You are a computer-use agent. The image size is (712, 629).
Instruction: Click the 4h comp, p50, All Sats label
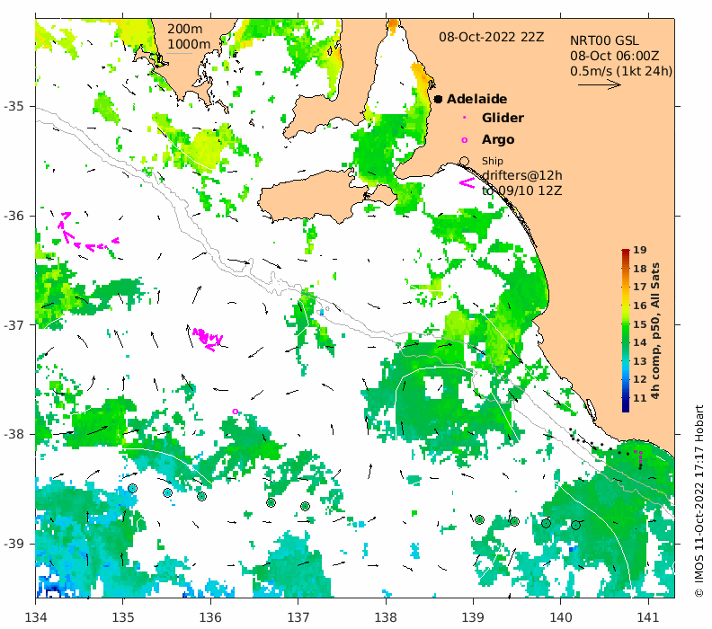(654, 331)
